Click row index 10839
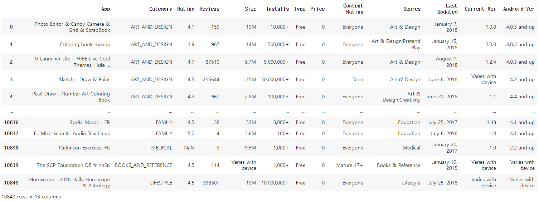539x202 pixels. (x=11, y=165)
